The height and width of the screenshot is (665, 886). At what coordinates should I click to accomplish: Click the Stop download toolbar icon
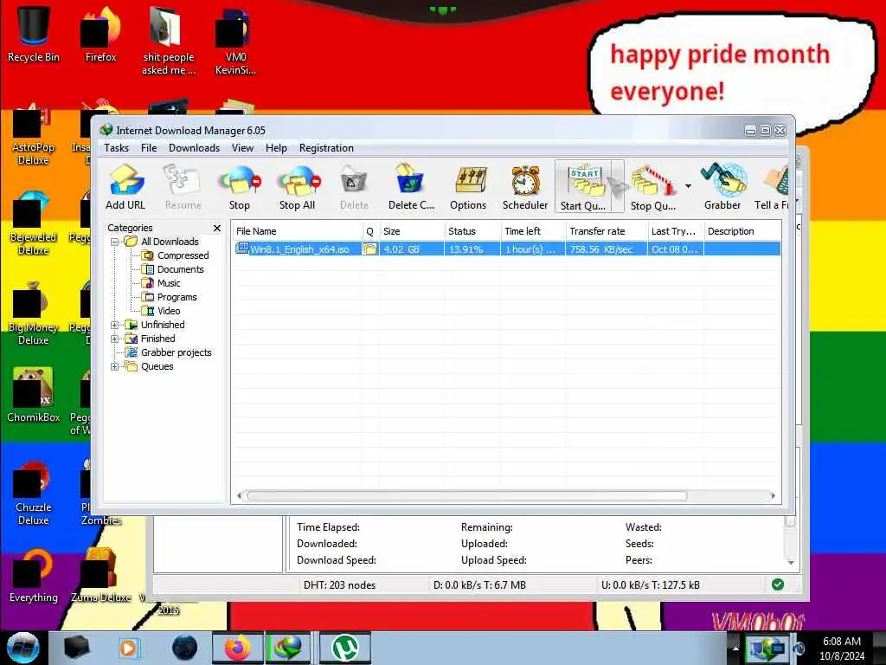click(x=240, y=187)
